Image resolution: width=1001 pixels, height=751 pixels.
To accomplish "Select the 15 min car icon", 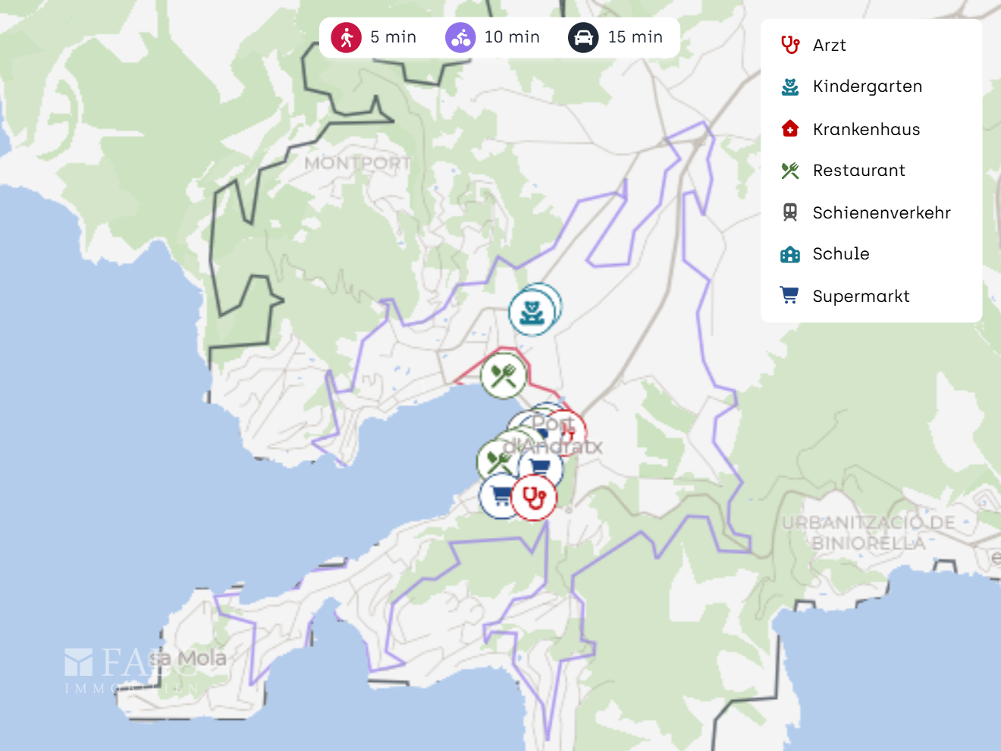I will (x=583, y=37).
